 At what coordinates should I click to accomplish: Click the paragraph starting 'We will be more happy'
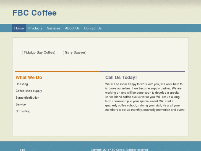pyautogui.click(x=145, y=97)
